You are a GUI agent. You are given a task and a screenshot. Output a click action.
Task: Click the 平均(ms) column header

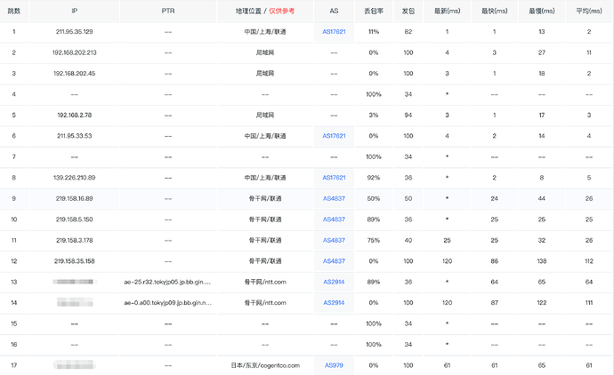pos(589,11)
